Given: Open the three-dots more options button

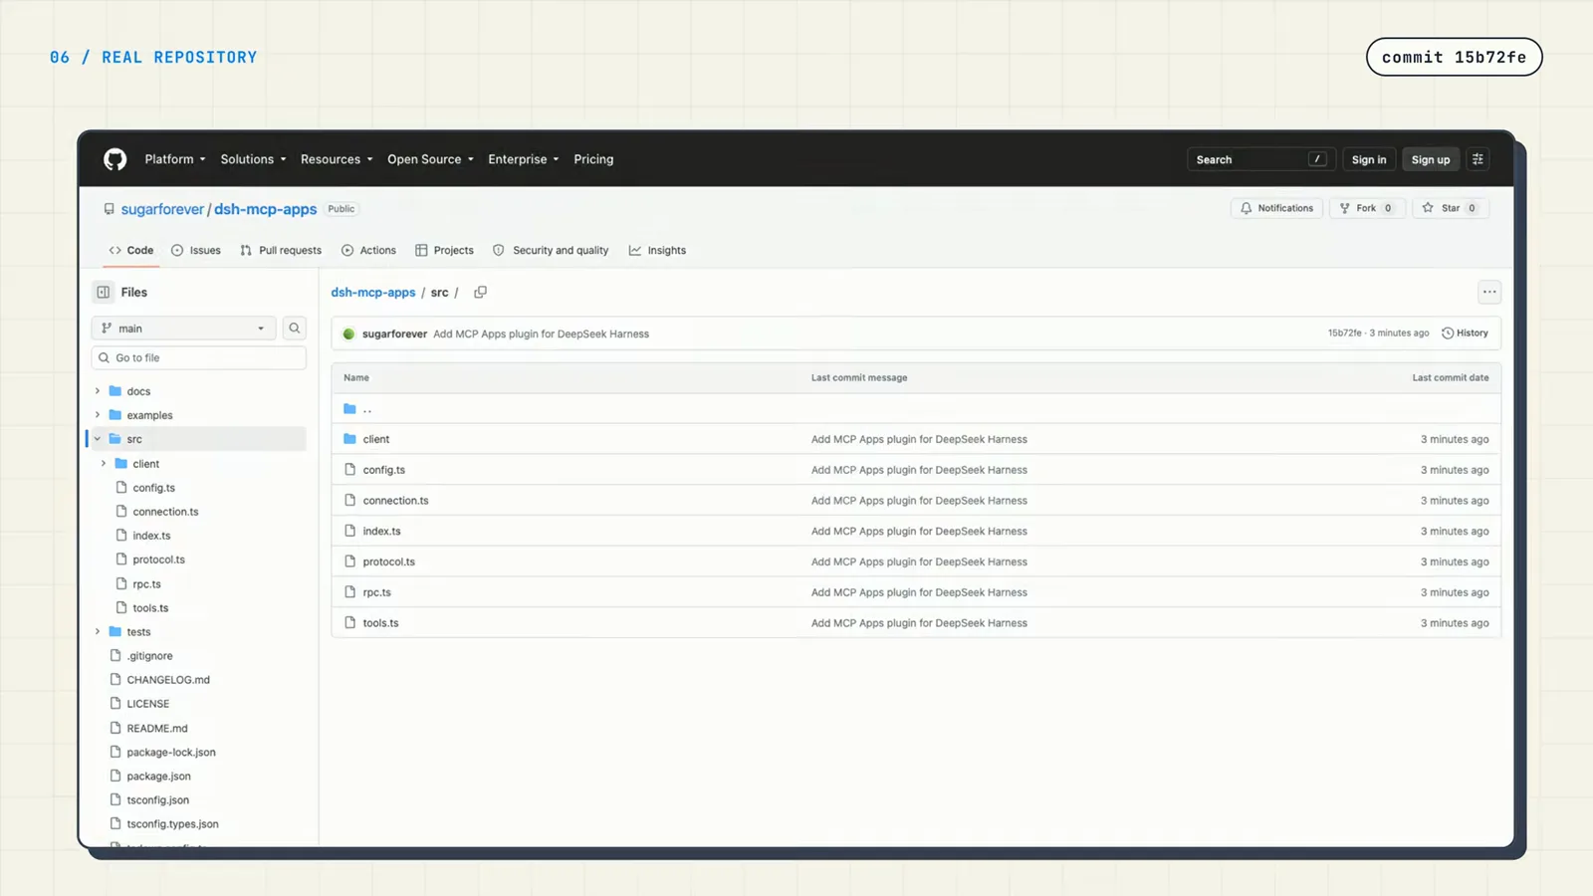Looking at the screenshot, I should pos(1489,292).
